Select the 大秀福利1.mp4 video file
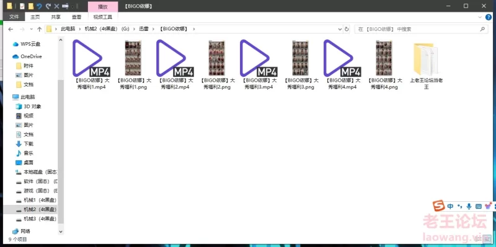The image size is (496, 247). click(x=91, y=65)
